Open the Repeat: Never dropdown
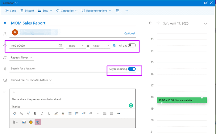 (x=22, y=57)
